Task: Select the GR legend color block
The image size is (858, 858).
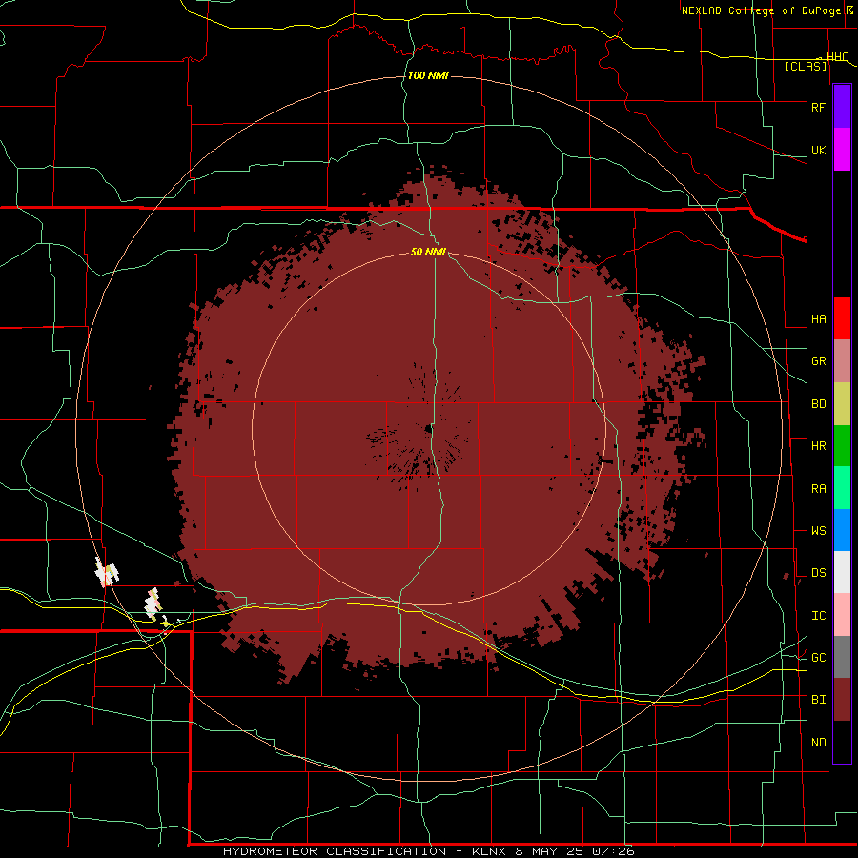Action: point(842,360)
